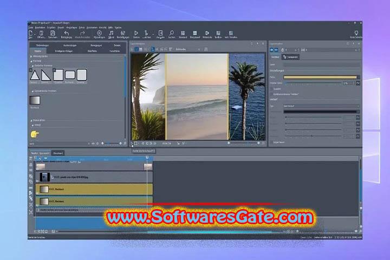Switch to the Texteffekte tab
Screen dimensions: 390x260
point(115,51)
